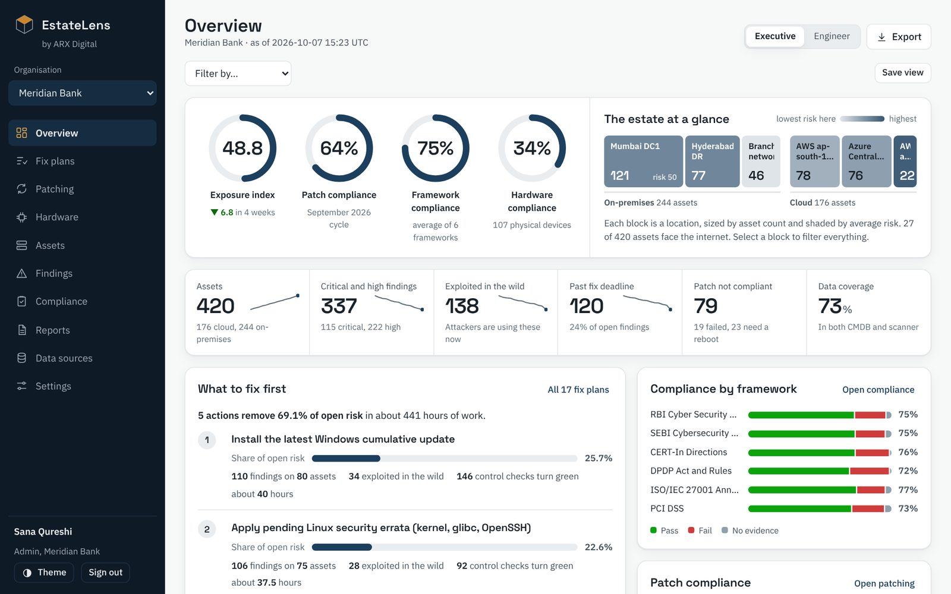
Task: Click the Overview grid icon in sidebar
Action: pos(22,133)
